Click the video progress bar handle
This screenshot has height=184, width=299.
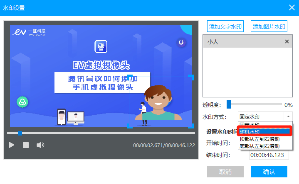click(20, 133)
